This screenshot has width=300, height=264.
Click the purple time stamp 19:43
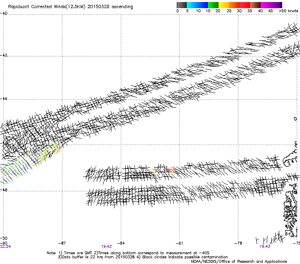click(x=265, y=247)
